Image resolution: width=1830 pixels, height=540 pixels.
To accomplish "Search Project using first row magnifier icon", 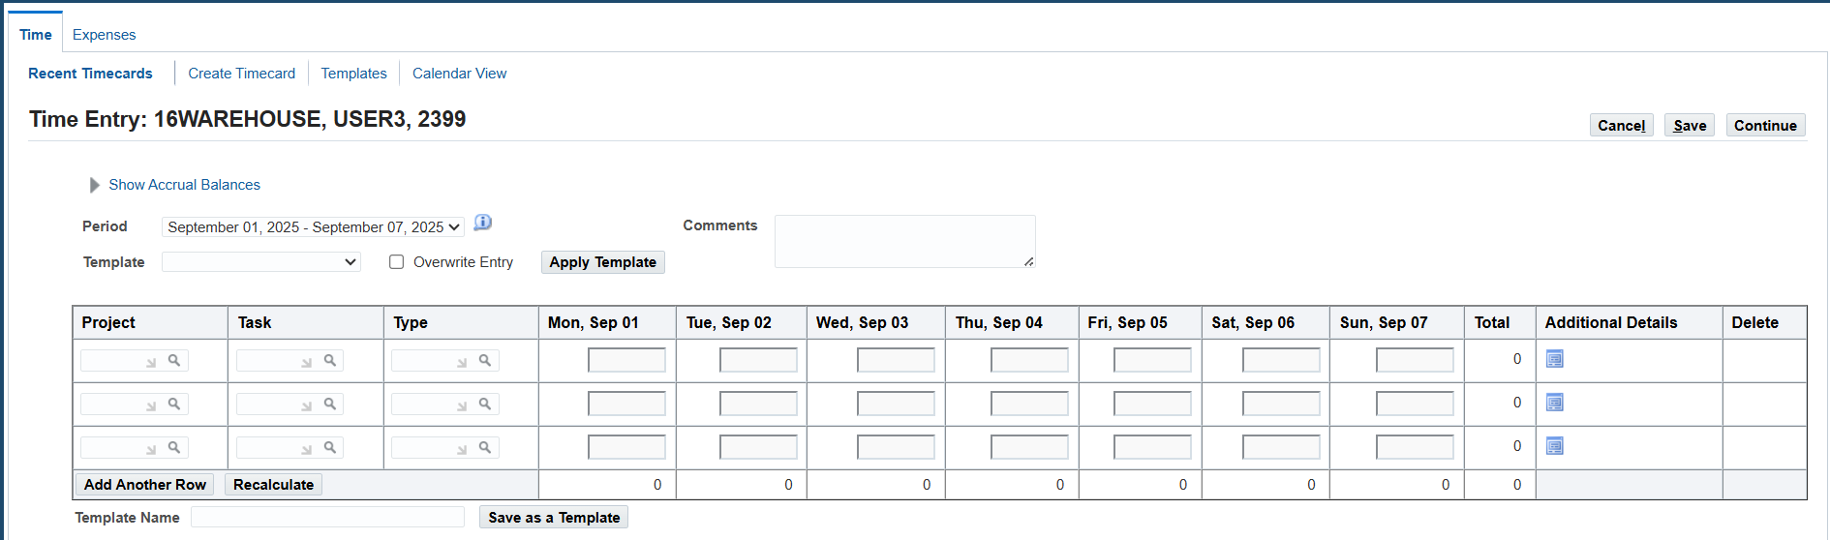I will (174, 360).
